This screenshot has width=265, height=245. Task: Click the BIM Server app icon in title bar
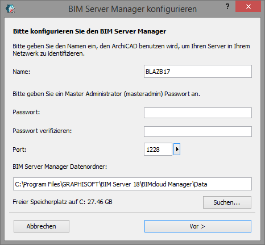tap(10, 9)
